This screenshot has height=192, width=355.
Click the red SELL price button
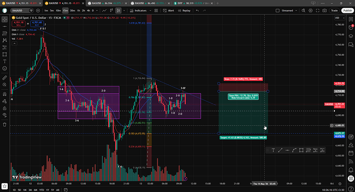tap(19, 24)
